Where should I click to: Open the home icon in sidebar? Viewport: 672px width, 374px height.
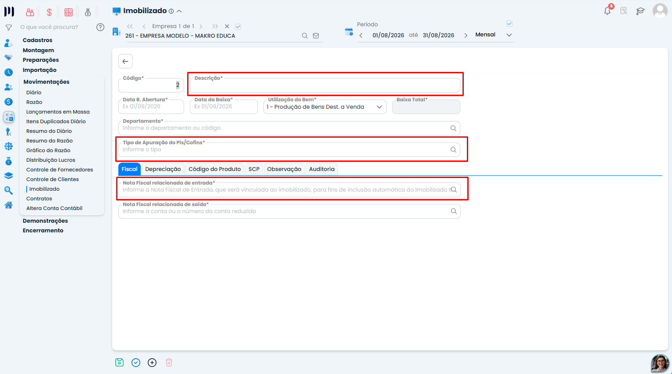pos(8,205)
